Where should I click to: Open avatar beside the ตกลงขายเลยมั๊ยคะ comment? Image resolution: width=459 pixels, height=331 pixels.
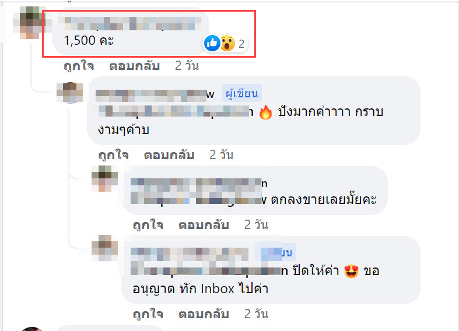[104, 178]
